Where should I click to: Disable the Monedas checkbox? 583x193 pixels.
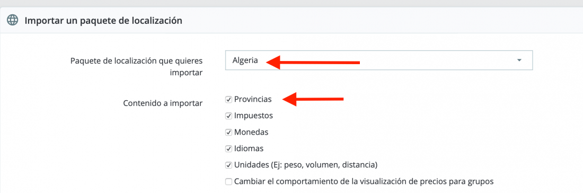click(228, 133)
